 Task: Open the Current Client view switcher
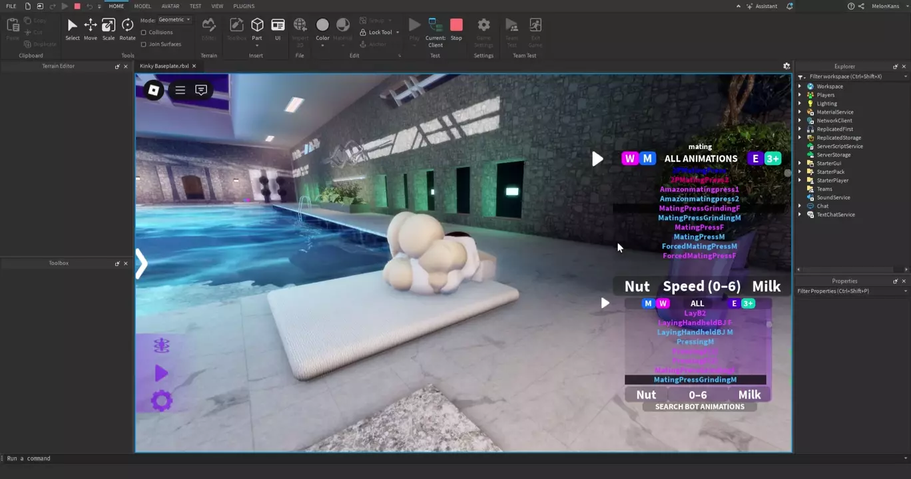[x=436, y=31]
